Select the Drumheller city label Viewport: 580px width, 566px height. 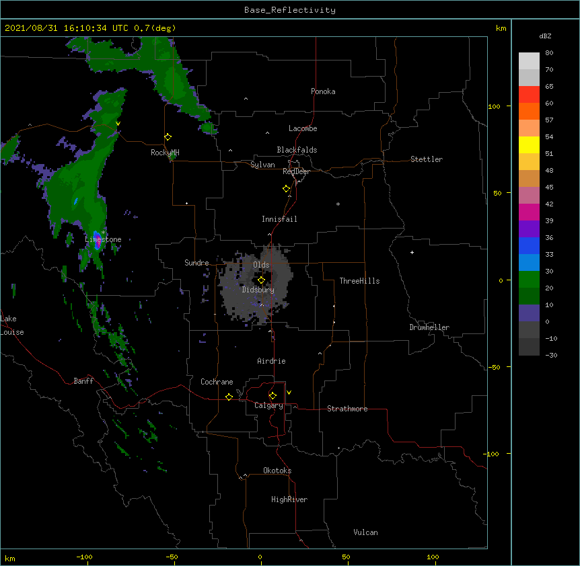click(429, 327)
